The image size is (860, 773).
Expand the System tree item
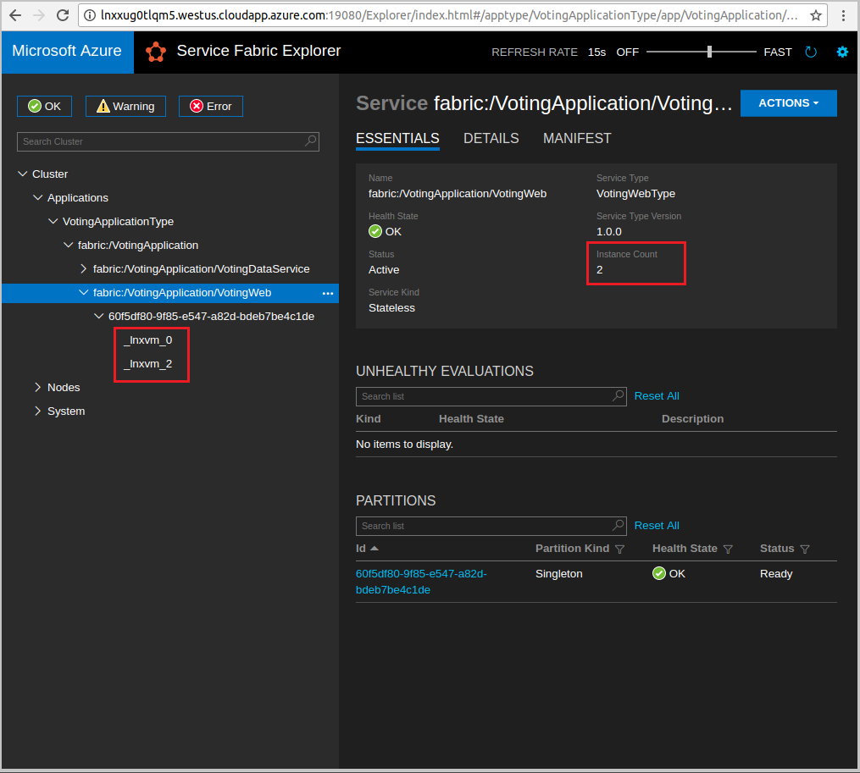[x=38, y=411]
